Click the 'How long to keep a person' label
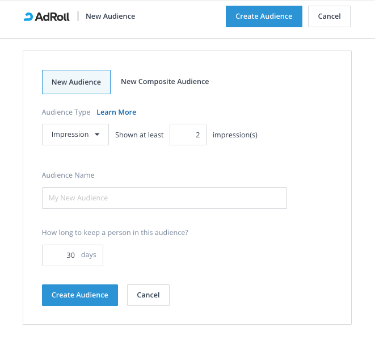This screenshot has height=344, width=375. pos(115,233)
